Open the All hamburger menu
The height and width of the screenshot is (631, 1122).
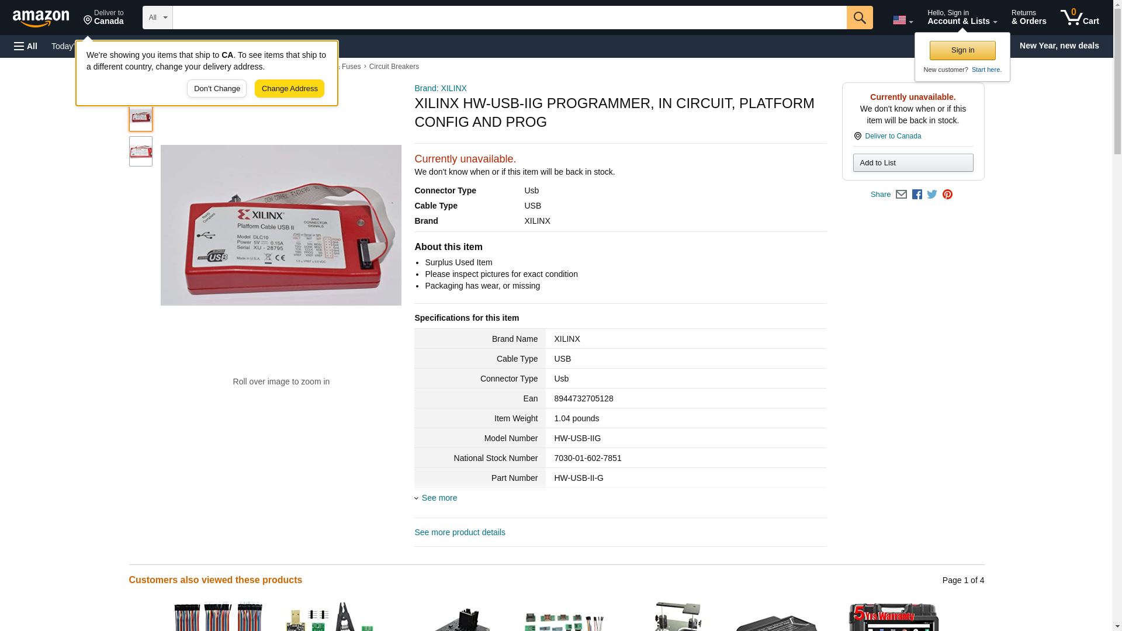click(26, 46)
